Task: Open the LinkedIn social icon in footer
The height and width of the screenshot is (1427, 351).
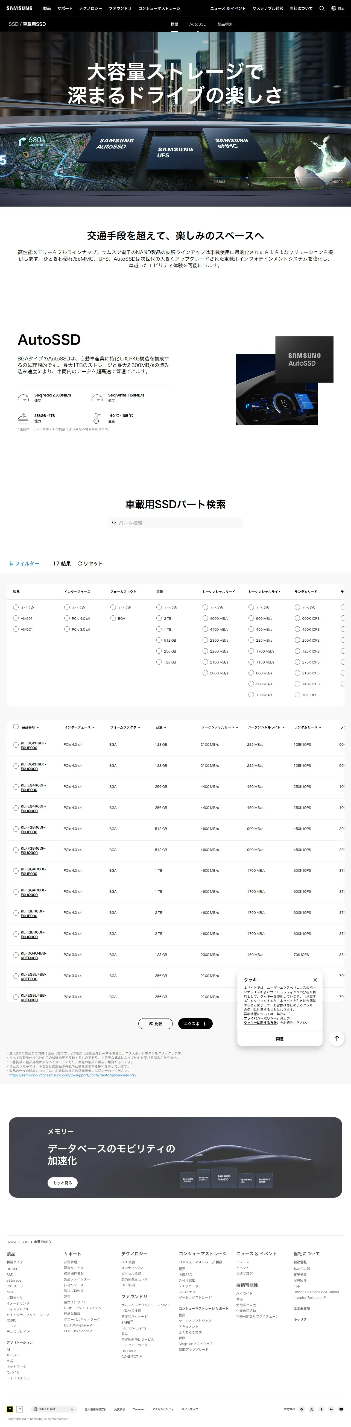Action: (x=332, y=1409)
